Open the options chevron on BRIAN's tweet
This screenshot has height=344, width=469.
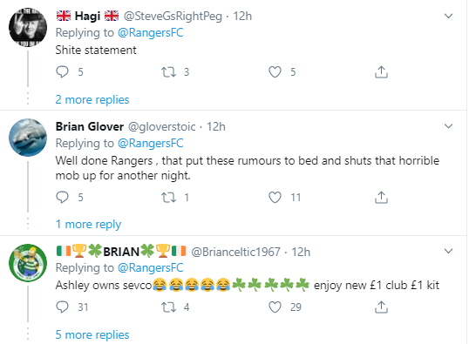448,251
